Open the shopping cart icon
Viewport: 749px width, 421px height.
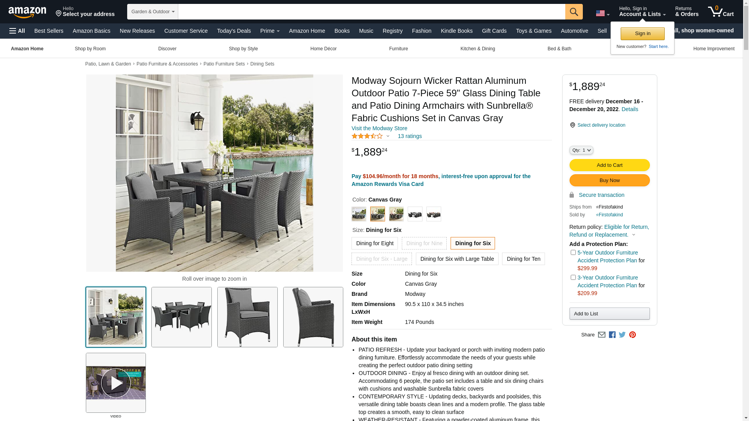(721, 12)
